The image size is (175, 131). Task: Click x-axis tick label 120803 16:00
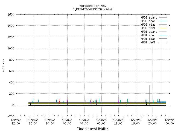135,122
